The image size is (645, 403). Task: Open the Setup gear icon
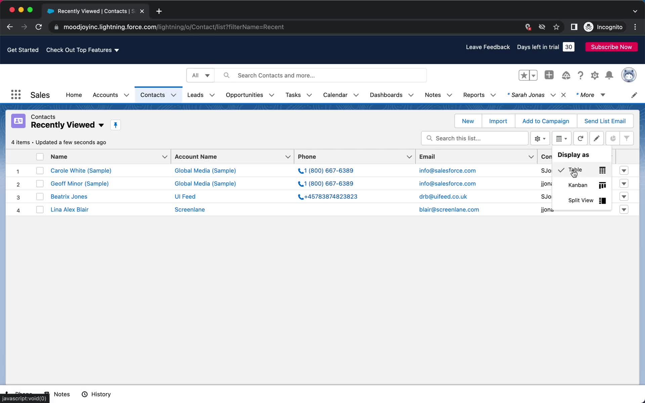(595, 75)
